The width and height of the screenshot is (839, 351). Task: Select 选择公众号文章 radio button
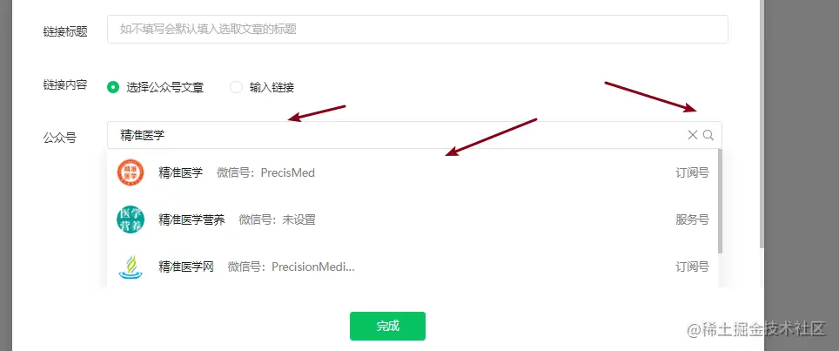coord(113,87)
